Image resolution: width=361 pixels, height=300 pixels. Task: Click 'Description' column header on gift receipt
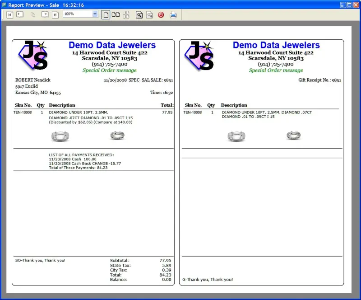(x=234, y=105)
